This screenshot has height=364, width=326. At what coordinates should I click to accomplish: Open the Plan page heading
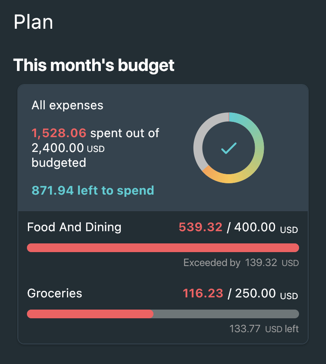point(33,22)
